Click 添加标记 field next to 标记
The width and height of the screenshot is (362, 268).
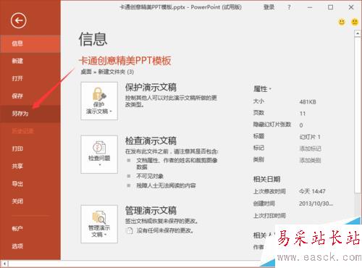pos(310,148)
